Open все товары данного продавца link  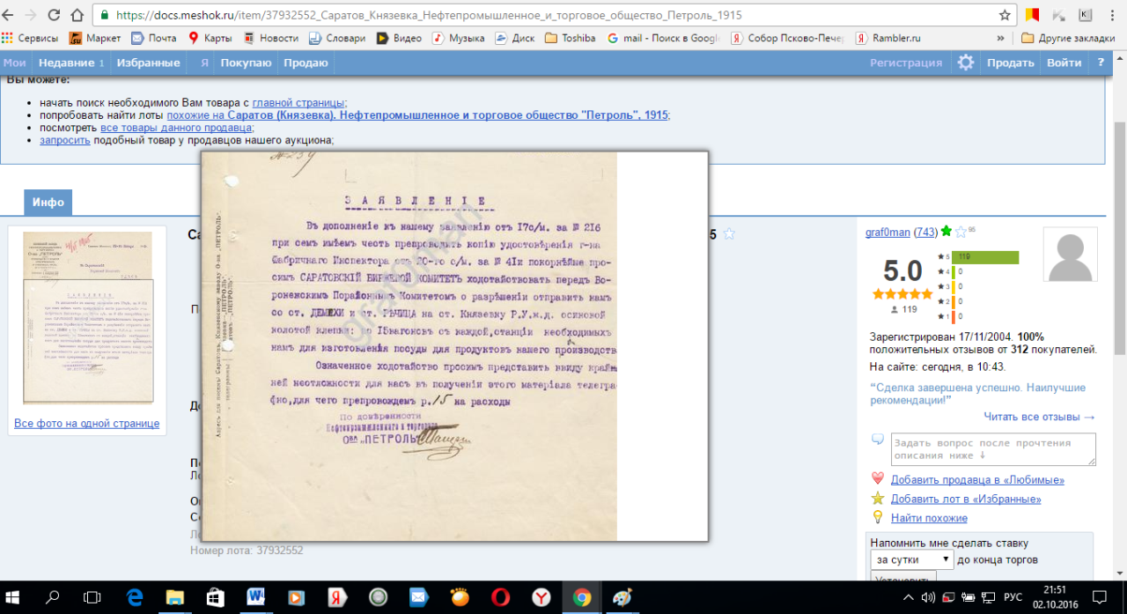pyautogui.click(x=176, y=128)
